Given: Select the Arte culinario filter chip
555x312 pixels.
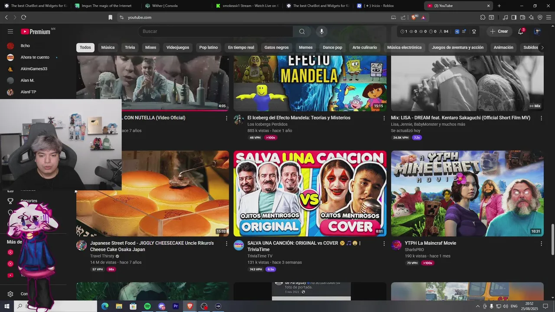Looking at the screenshot, I should [365, 48].
